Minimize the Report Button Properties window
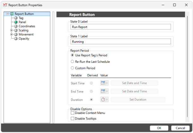193x133 pixels. pos(163,5)
